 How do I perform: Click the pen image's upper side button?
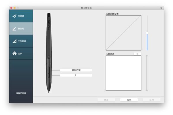point(49,70)
